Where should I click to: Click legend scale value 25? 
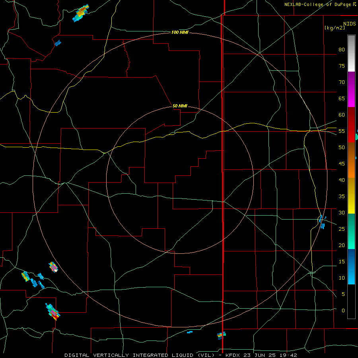coord(342,229)
